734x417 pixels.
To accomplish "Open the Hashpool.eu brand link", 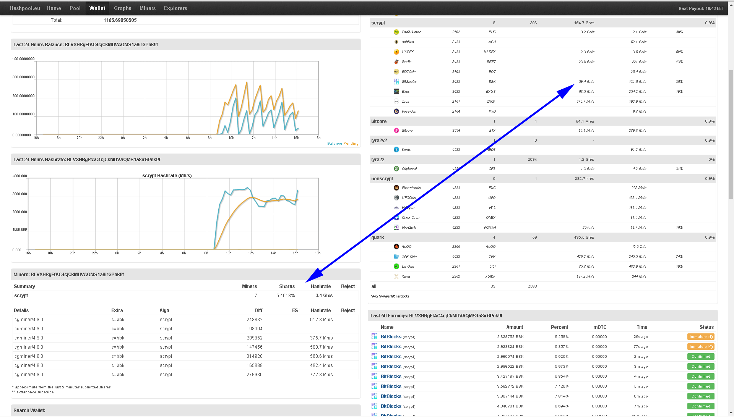I will point(25,8).
